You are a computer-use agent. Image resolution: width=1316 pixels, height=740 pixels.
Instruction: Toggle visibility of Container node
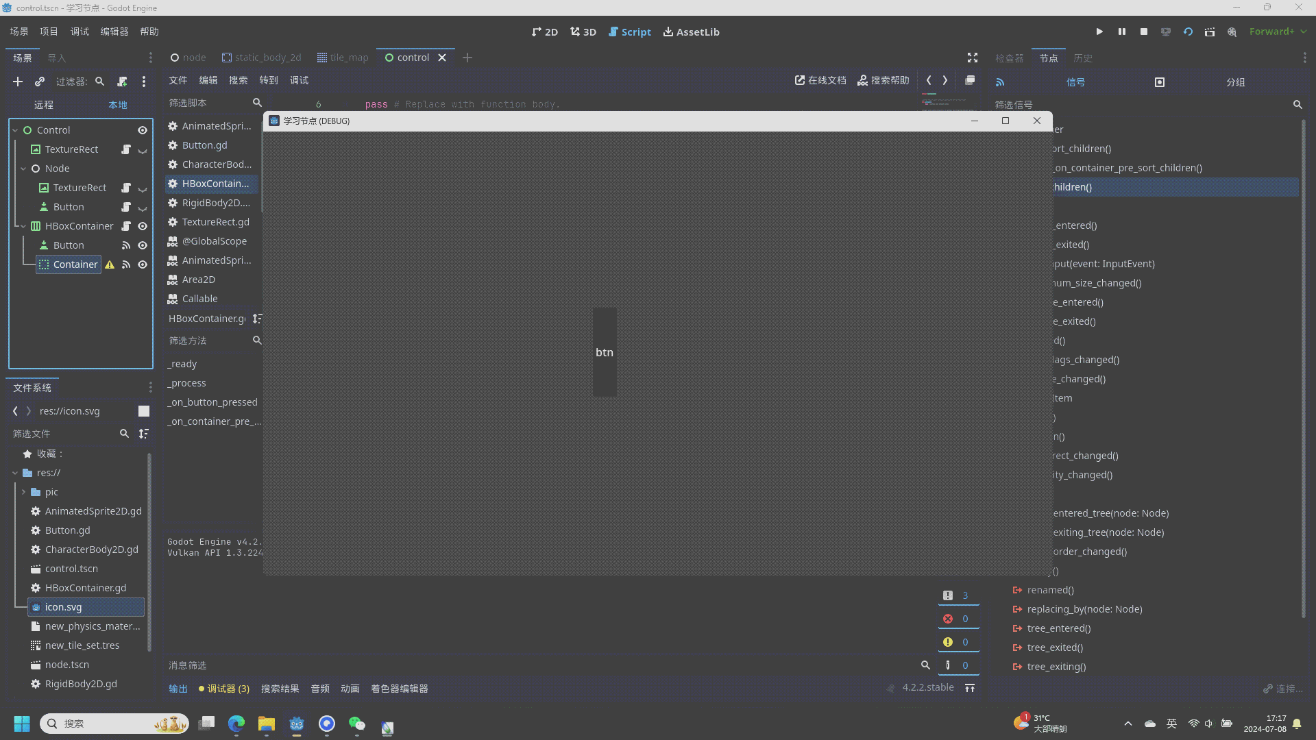point(143,264)
